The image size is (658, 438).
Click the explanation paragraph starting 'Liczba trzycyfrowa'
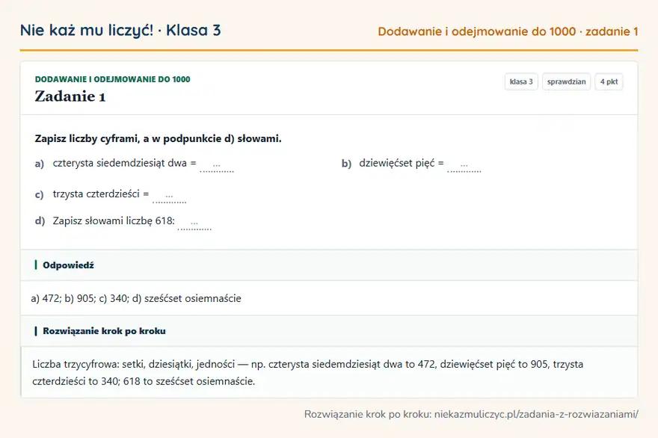coord(307,372)
